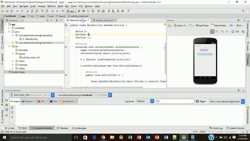Paste from clipboard toolbar icon
Screen dimensions: 250x141
tap(37, 11)
